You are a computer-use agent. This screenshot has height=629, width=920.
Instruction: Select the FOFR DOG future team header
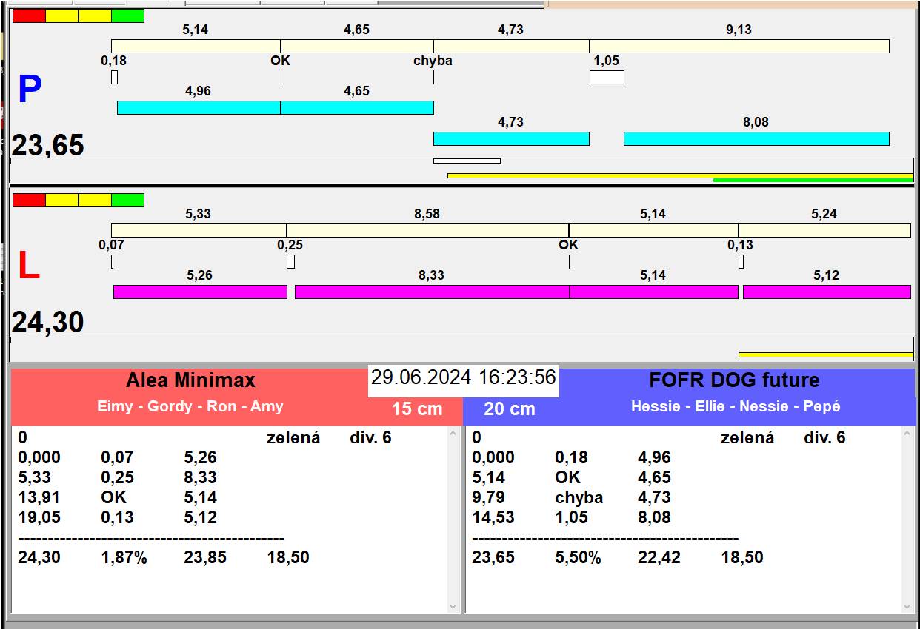(x=734, y=380)
